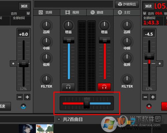This screenshot has width=167, height=133.
Task: Click right pitch reset dot
Action: tap(160, 64)
